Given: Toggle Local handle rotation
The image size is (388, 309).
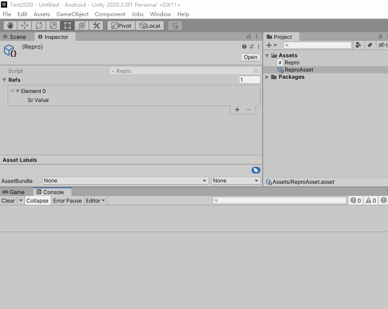Looking at the screenshot, I should point(150,25).
